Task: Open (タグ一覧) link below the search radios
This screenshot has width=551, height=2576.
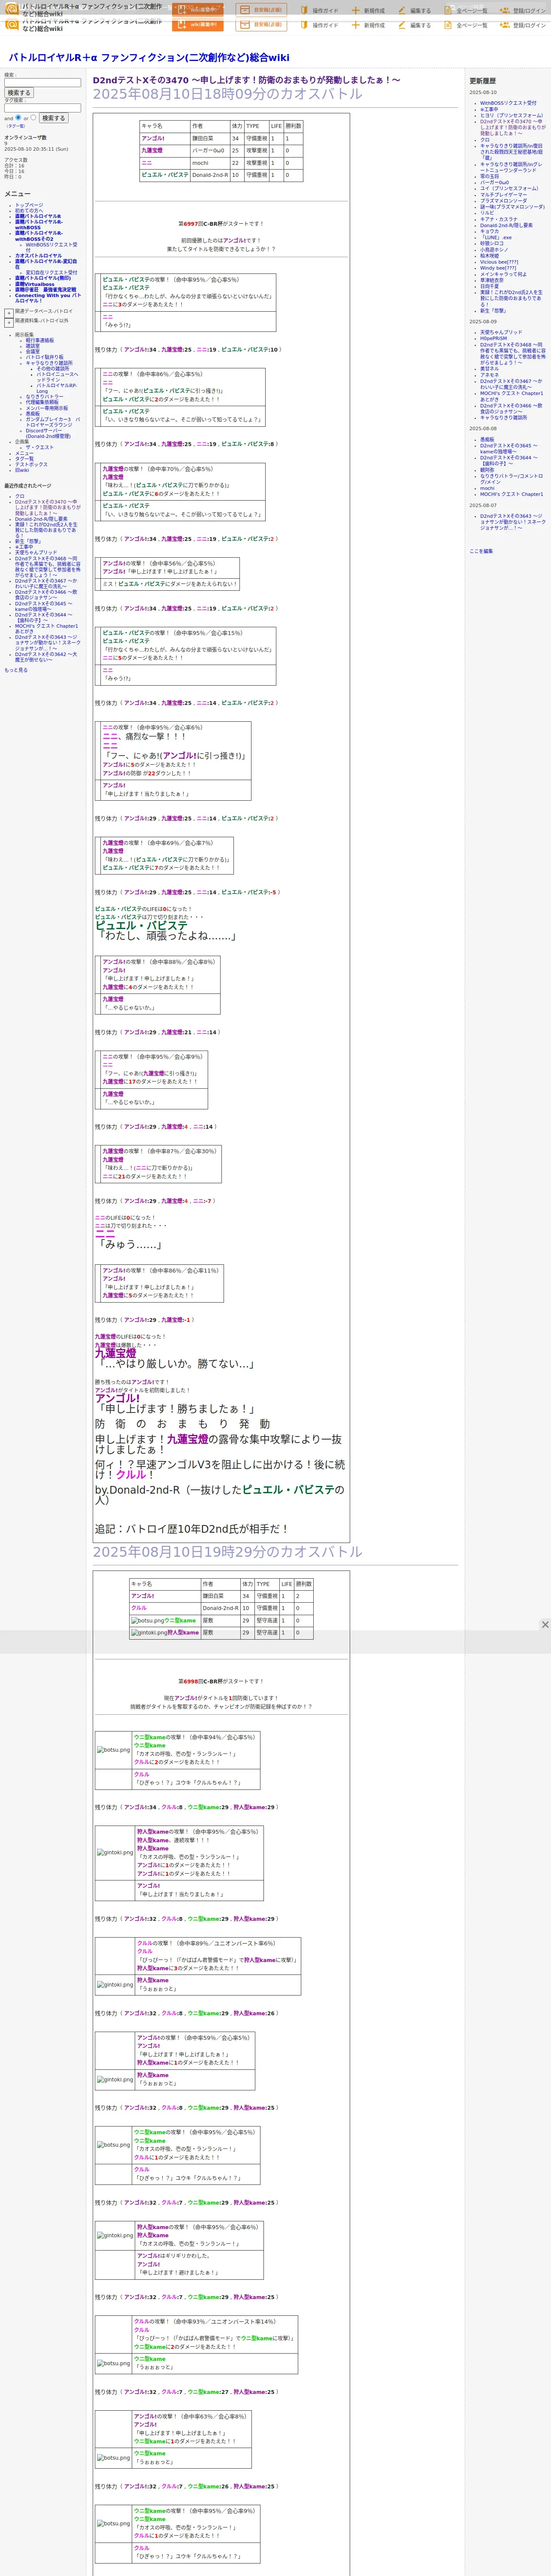Action: click(16, 126)
